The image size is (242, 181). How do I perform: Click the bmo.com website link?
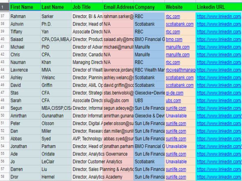coord(174,39)
